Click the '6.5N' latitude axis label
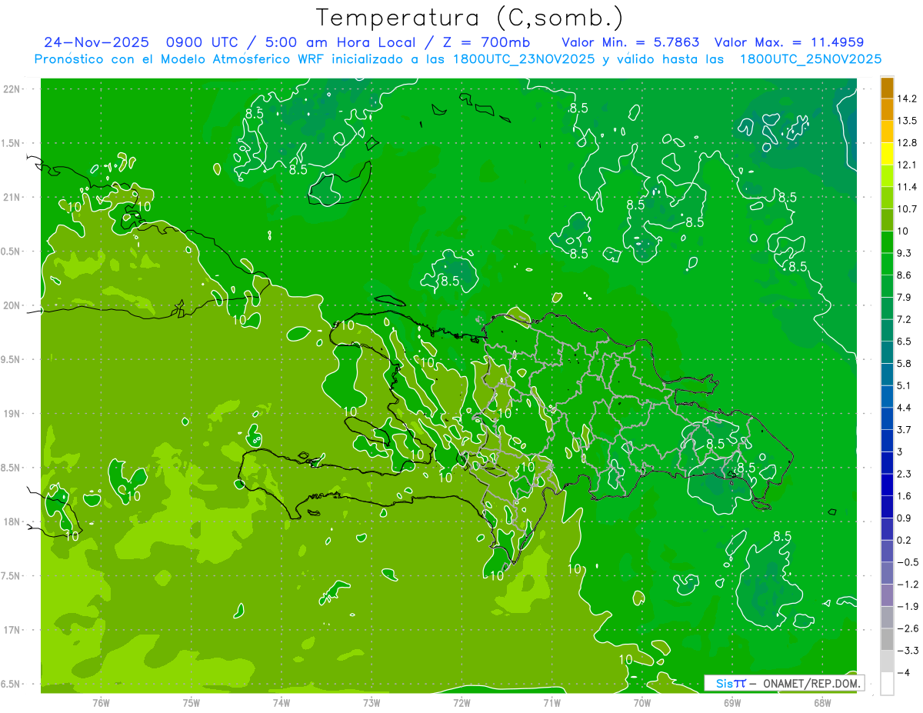This screenshot has width=923, height=713. pyautogui.click(x=12, y=685)
